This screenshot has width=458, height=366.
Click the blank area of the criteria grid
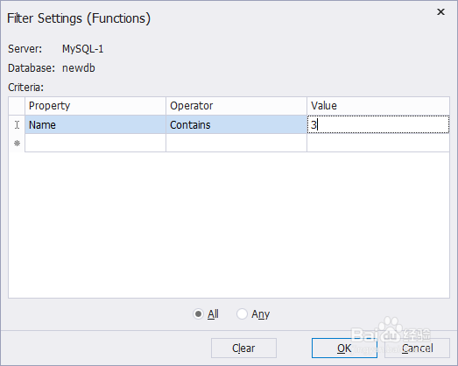[229, 225]
